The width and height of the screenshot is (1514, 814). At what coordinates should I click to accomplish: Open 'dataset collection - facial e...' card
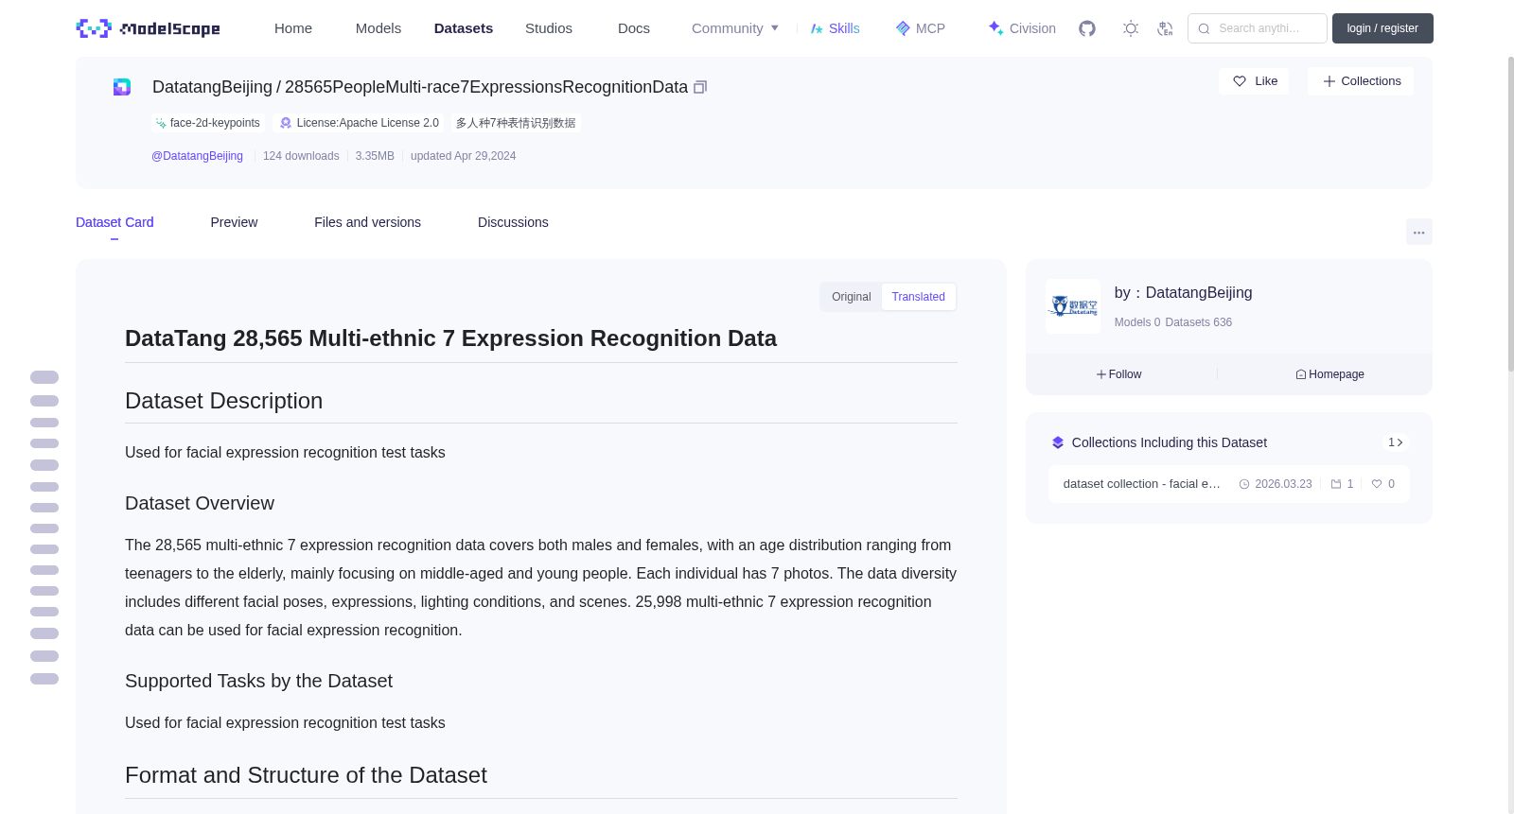click(x=1228, y=484)
